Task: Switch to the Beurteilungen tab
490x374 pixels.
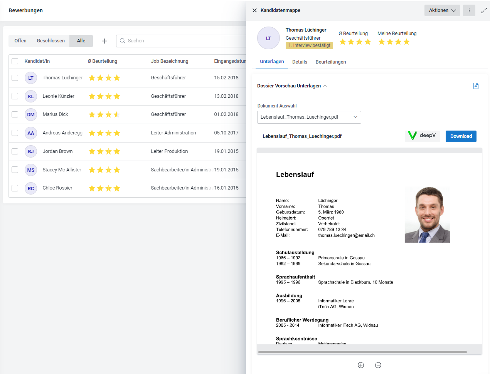Action: click(x=331, y=62)
